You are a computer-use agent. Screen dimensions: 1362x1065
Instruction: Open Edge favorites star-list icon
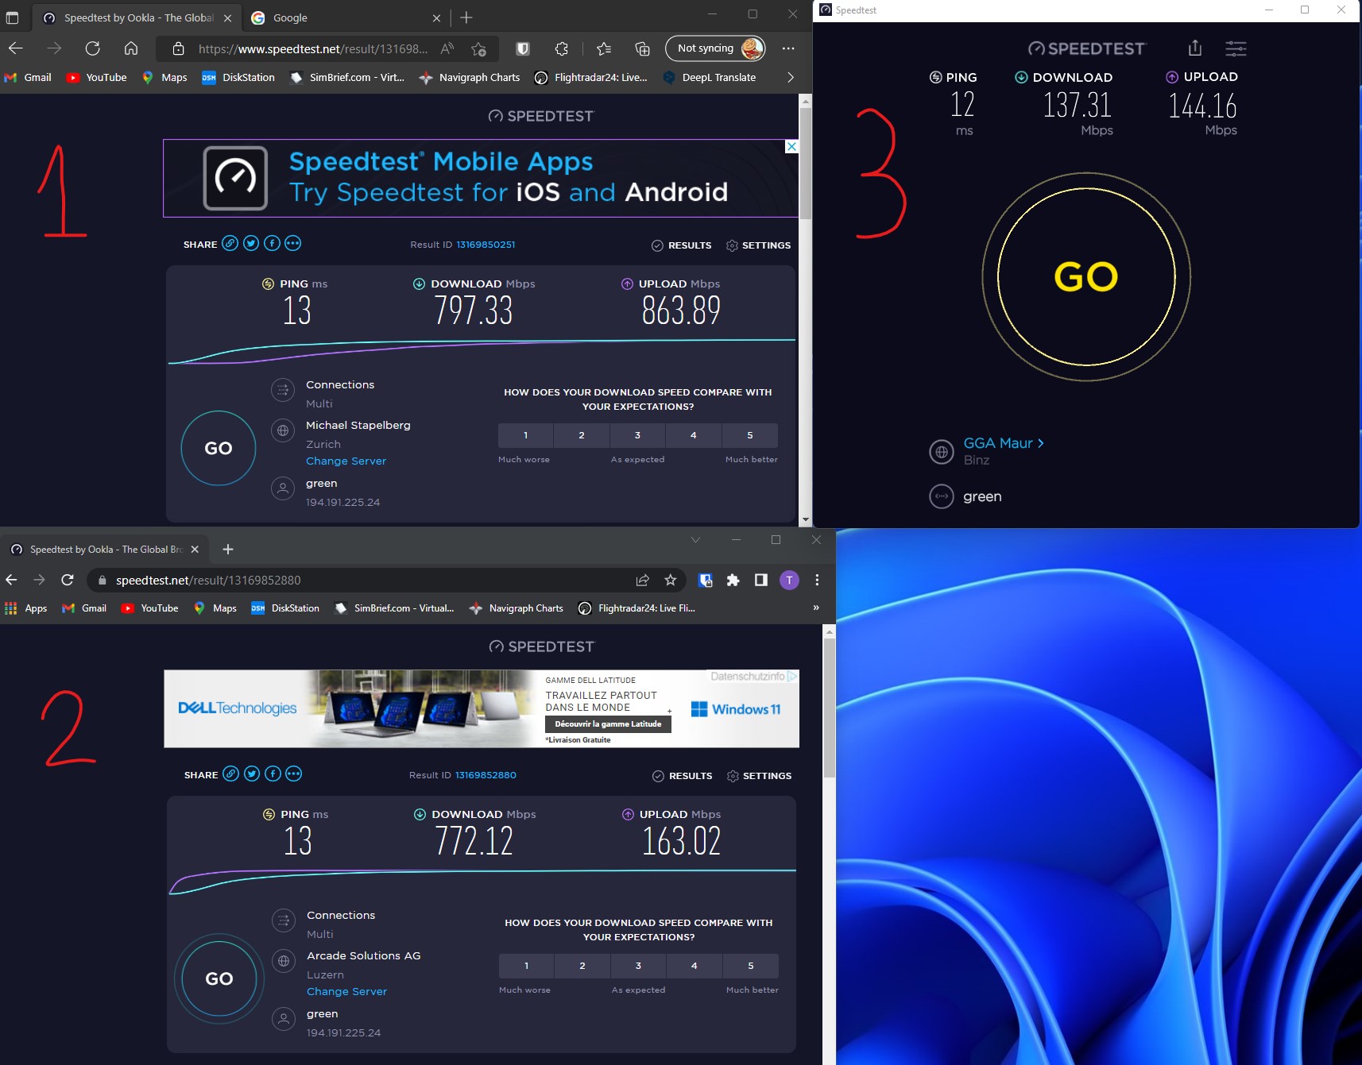(x=604, y=48)
